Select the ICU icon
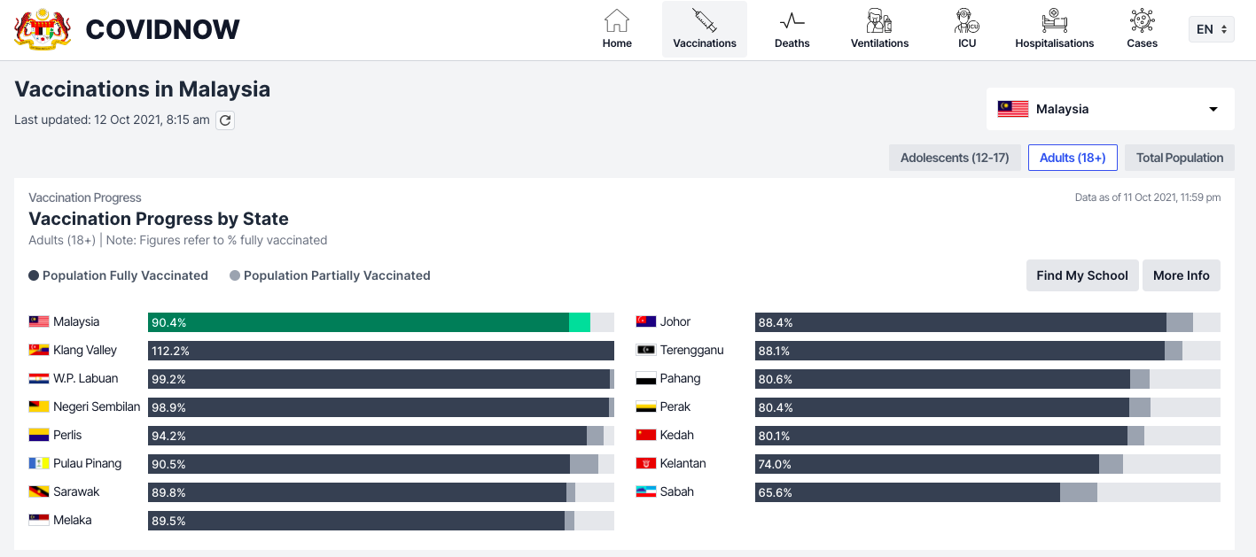Screen dimensions: 1256x557 [x=967, y=21]
